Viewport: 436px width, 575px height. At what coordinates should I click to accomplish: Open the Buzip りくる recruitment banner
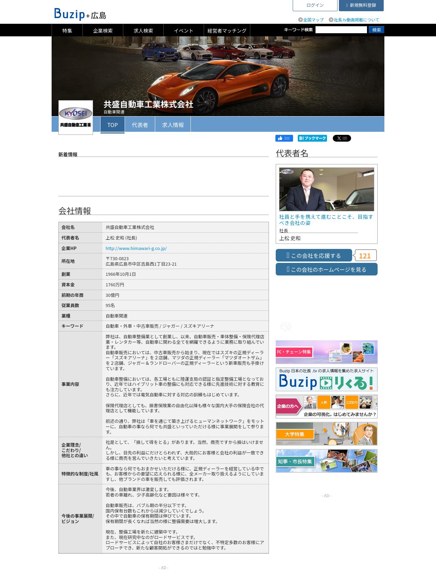(x=327, y=379)
